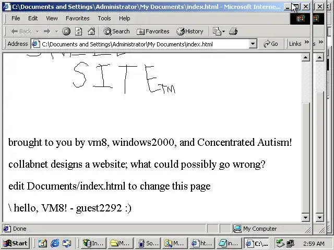
Task: Open Favorites pane from toolbar button
Action: click(153, 31)
